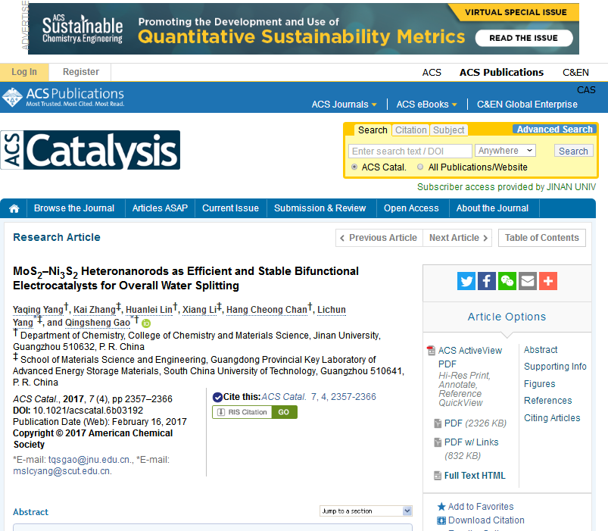Screen dimensions: 608x531
Task: Click the Download Citation text link
Action: (x=486, y=520)
